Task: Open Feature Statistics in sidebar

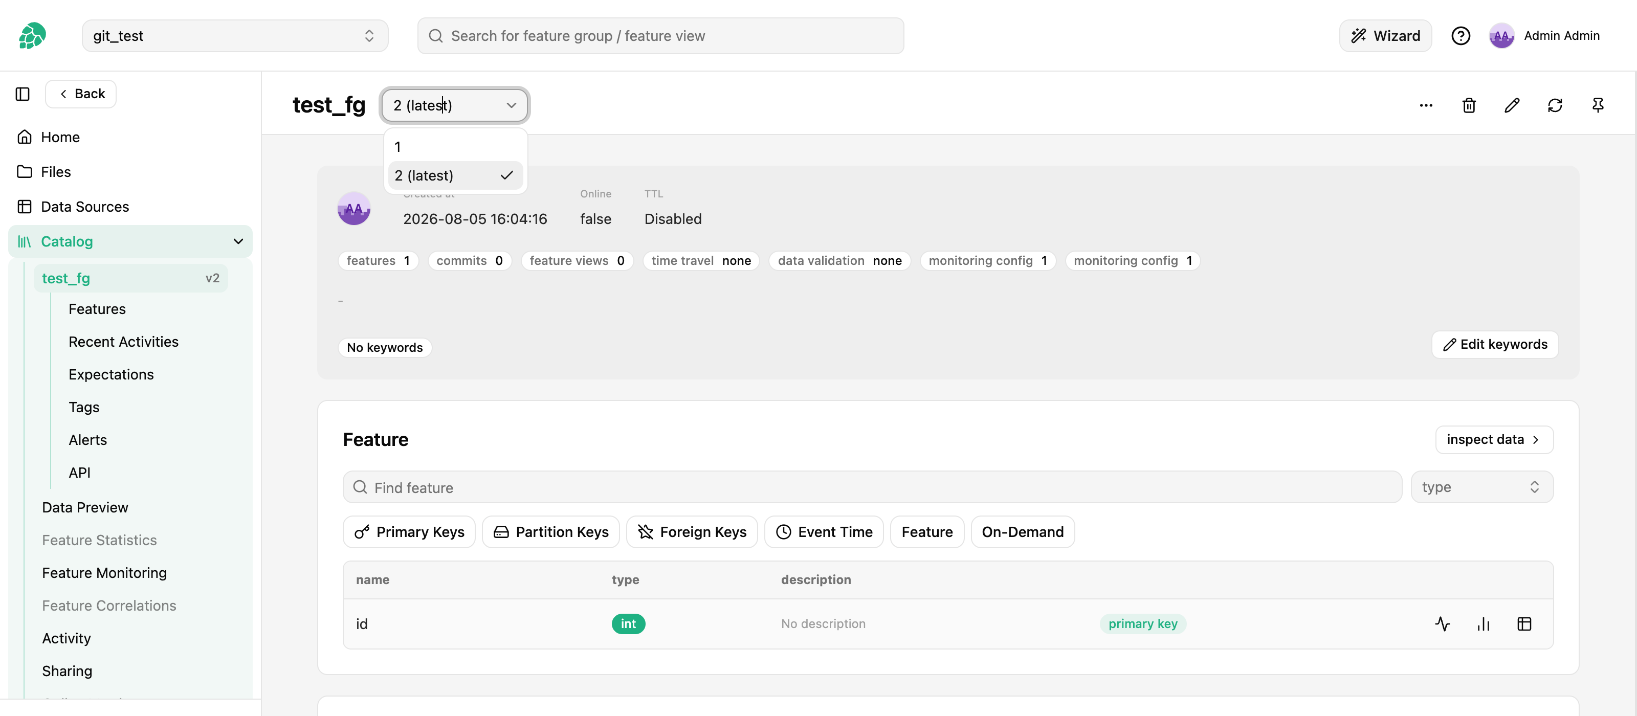Action: 99,540
